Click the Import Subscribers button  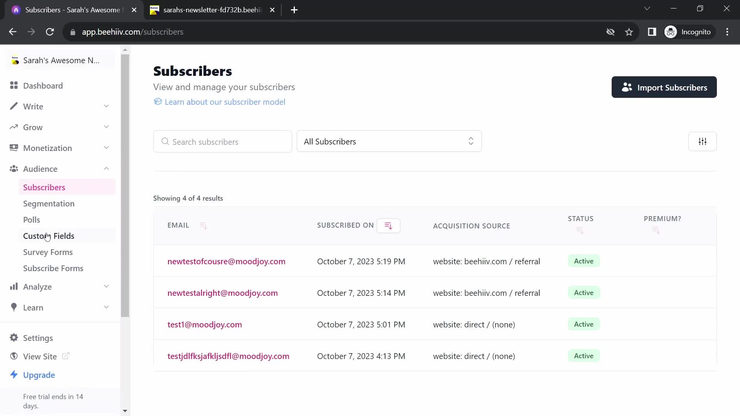[664, 87]
